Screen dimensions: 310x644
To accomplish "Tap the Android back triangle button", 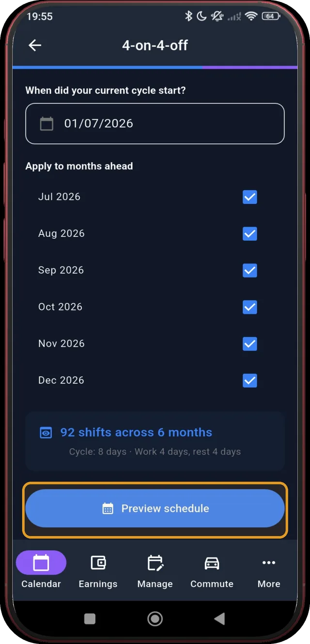I will click(219, 618).
